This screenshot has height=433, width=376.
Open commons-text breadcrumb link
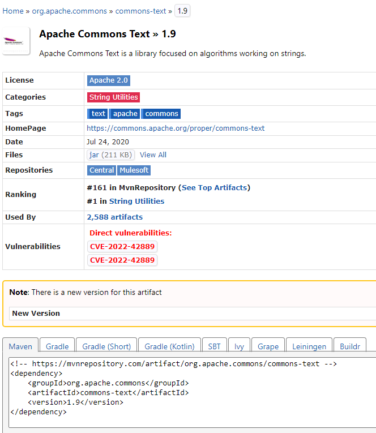pos(140,11)
